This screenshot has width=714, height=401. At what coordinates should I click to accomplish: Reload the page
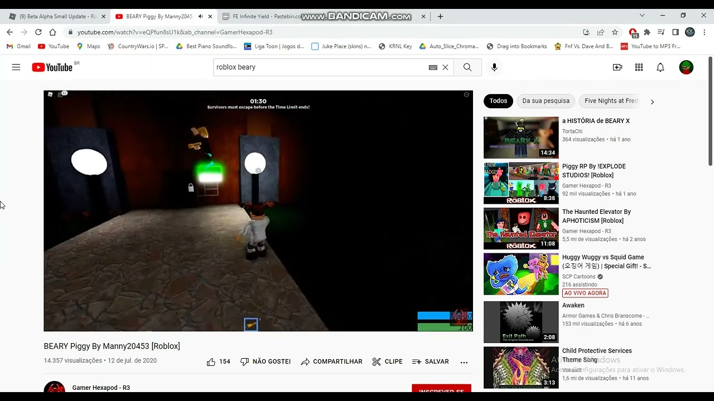(38, 32)
